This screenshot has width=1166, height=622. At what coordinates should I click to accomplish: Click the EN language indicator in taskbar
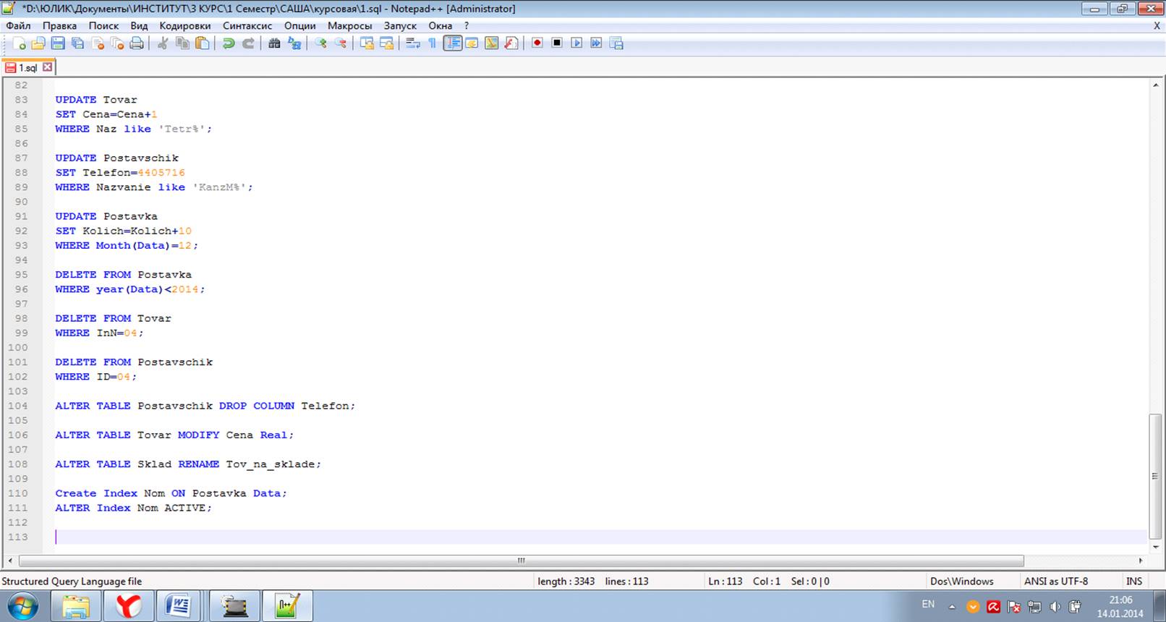click(x=928, y=604)
